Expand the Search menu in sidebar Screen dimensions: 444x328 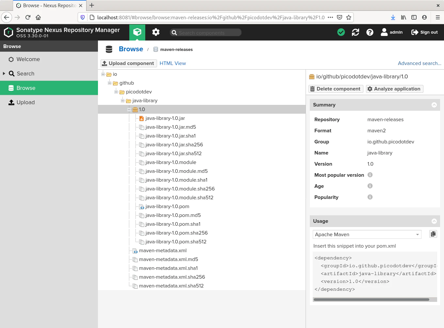coord(4,74)
